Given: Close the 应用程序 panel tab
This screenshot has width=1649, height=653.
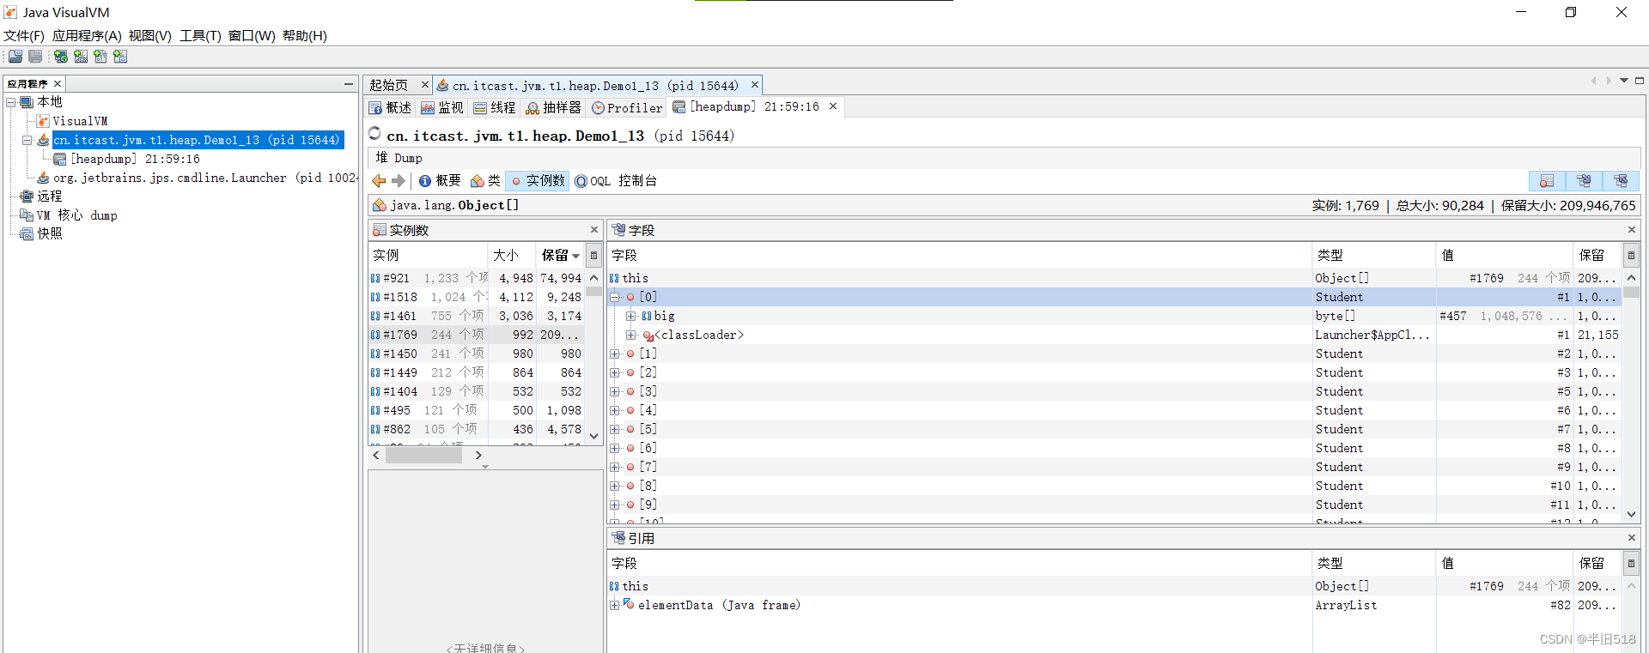Looking at the screenshot, I should click(58, 83).
